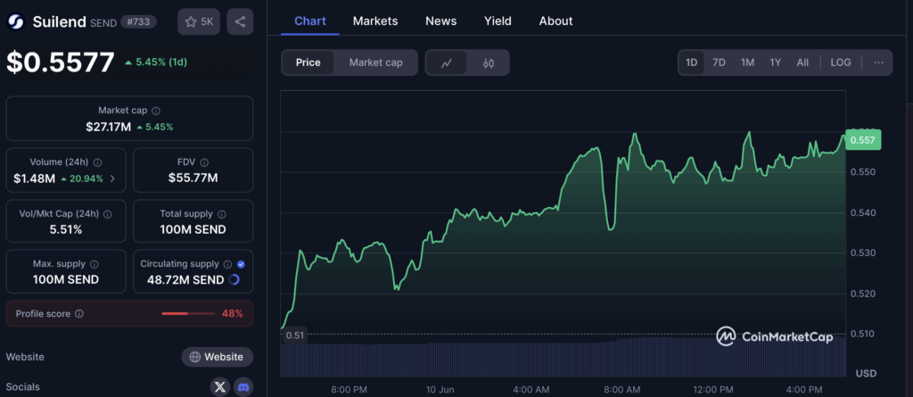The width and height of the screenshot is (913, 397).
Task: Switch to candlestick chart icon
Action: [489, 63]
